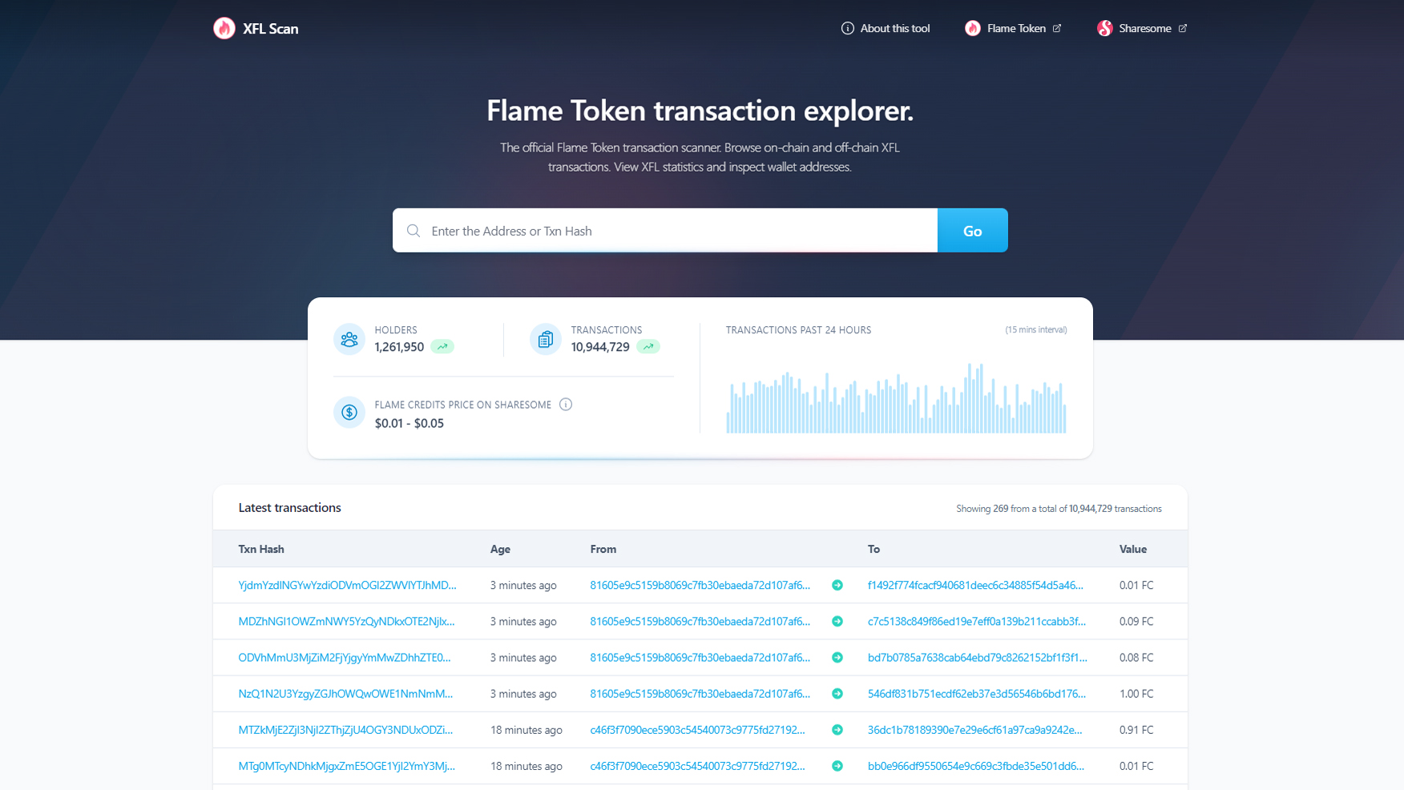
Task: Click green arrow icon in f1492f77 row
Action: [x=837, y=585]
